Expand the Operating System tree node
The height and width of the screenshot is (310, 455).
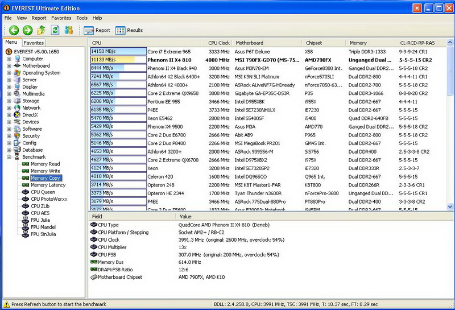tap(9, 73)
